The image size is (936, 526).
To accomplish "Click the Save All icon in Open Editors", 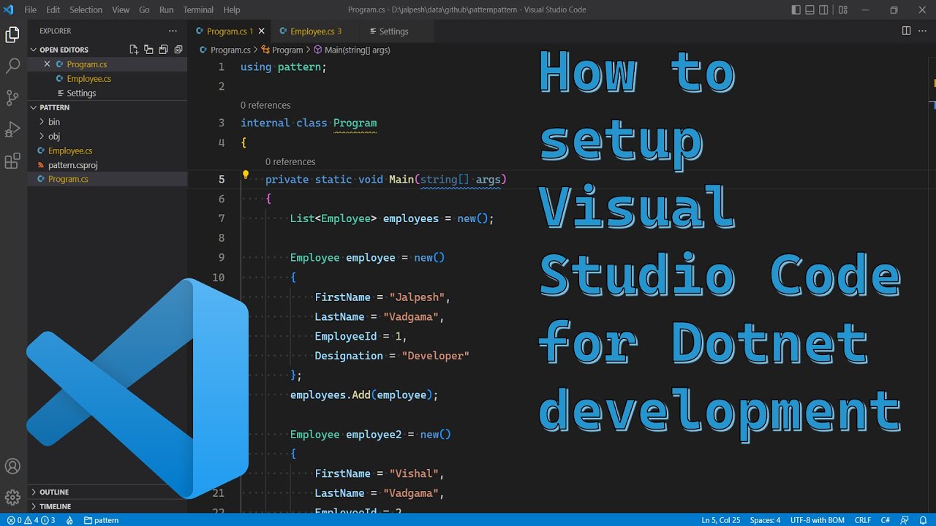I will click(x=163, y=50).
